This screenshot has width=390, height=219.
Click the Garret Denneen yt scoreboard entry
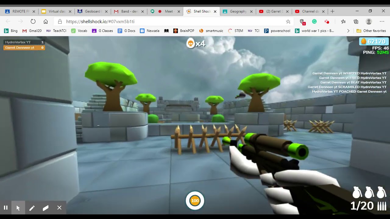[x=24, y=47]
